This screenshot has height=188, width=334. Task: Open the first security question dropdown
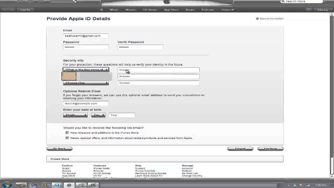(86, 70)
